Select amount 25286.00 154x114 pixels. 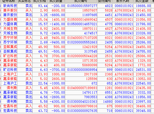(x=143, y=42)
